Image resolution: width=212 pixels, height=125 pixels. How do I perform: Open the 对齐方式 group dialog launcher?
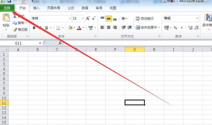pos(159,36)
